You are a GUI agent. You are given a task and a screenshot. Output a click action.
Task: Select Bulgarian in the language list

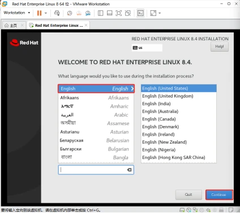tap(96, 149)
